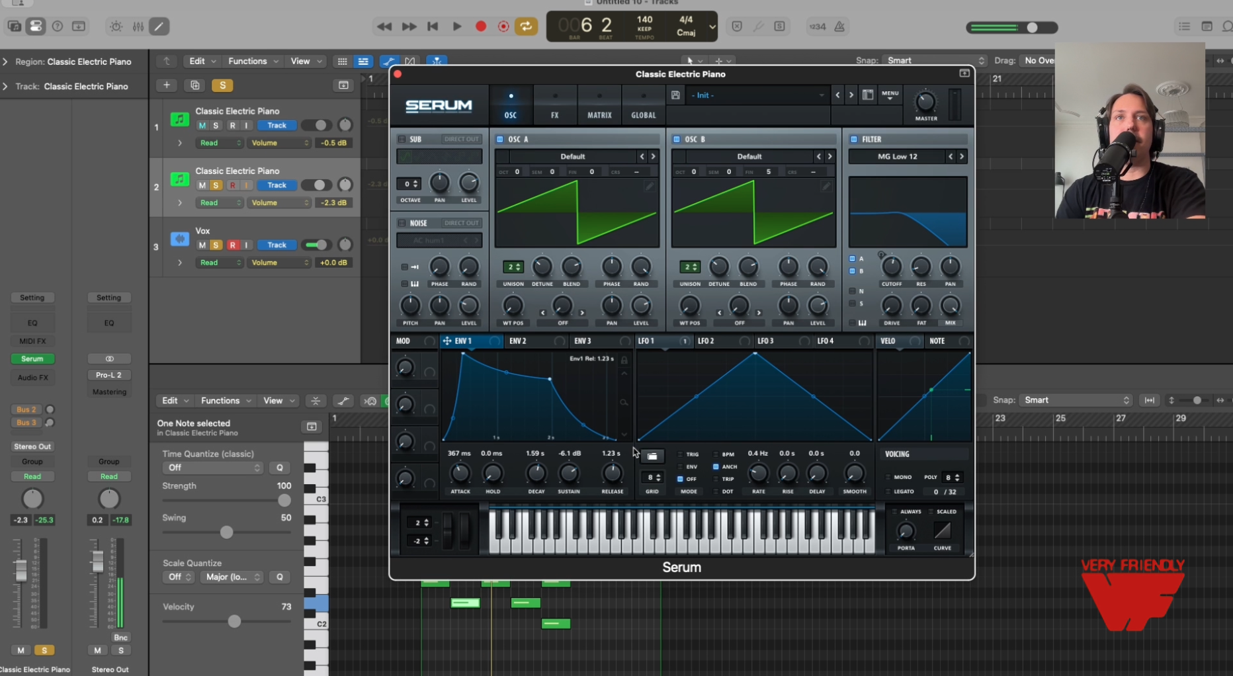Enable the LFO TRIG mode checkbox
This screenshot has height=676, width=1233.
(x=680, y=454)
